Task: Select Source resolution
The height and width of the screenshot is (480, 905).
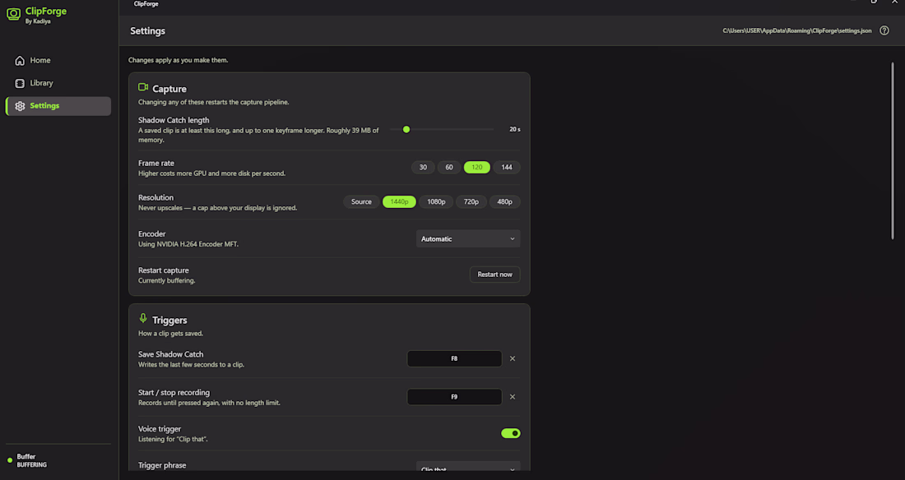Action: pyautogui.click(x=361, y=202)
